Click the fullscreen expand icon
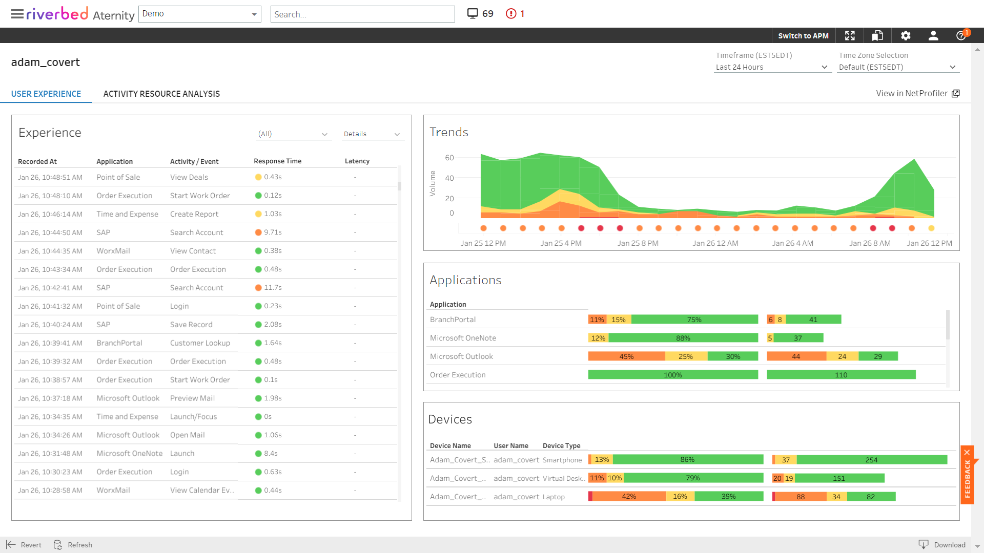The height and width of the screenshot is (553, 984). point(851,35)
